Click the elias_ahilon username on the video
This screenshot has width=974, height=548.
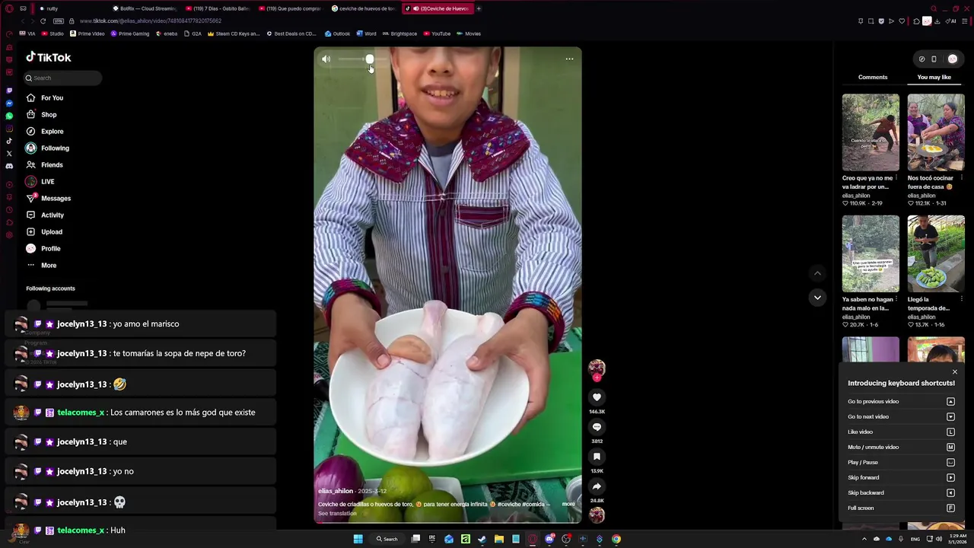(x=336, y=491)
